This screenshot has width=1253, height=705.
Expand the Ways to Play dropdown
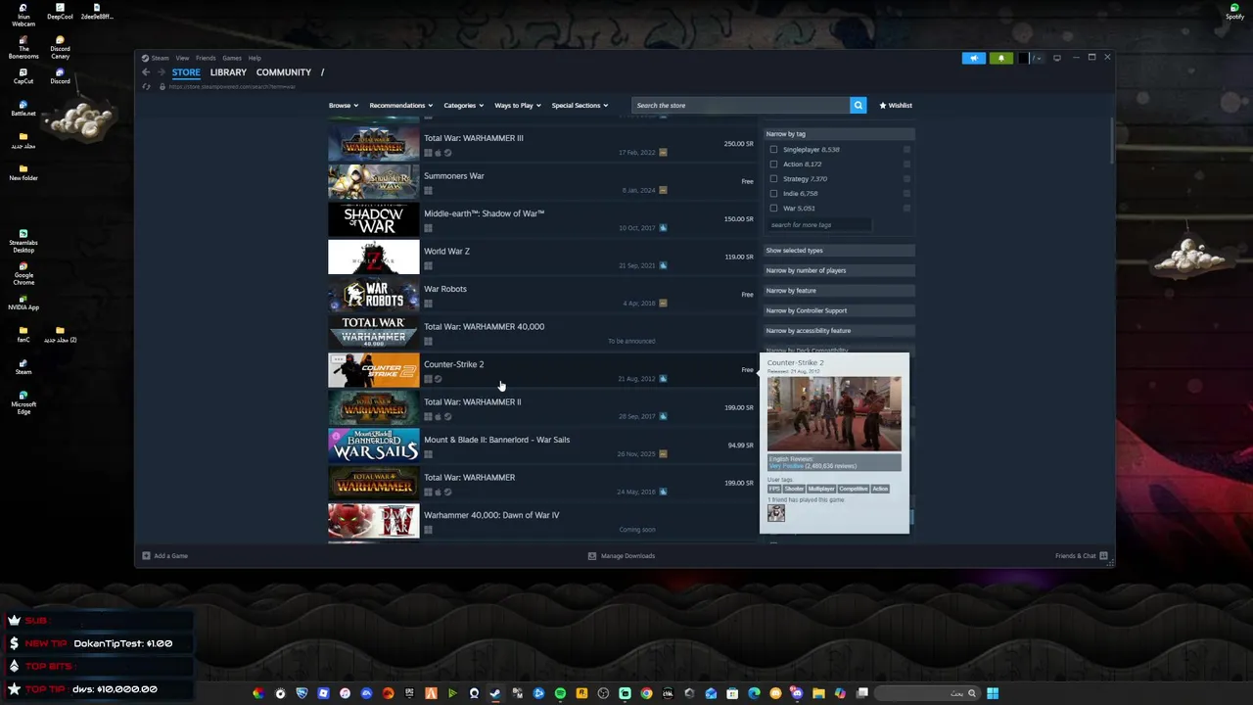click(x=518, y=106)
